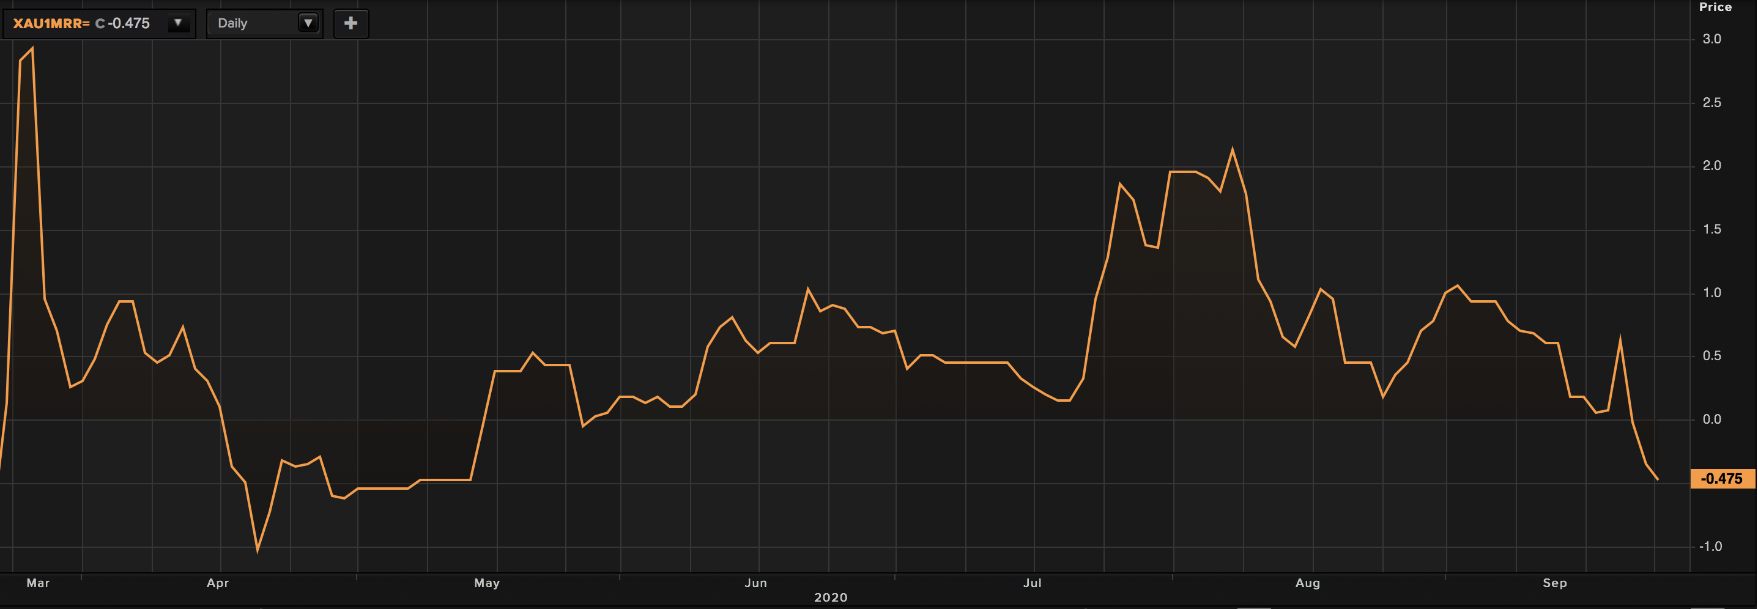
Task: Click the Jul label on the time axis
Action: (1032, 583)
